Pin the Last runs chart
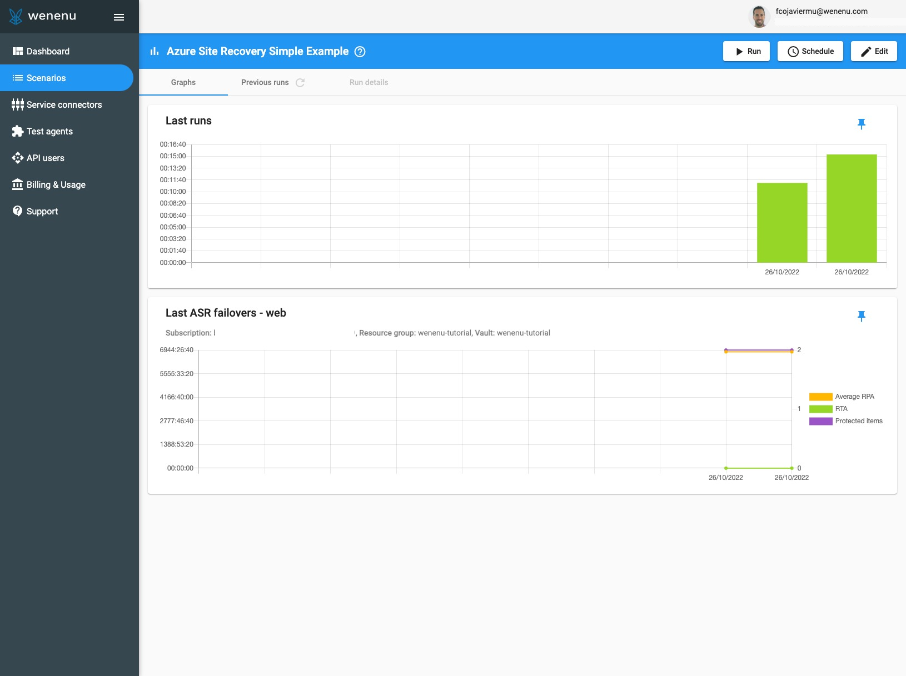This screenshot has height=676, width=906. point(862,124)
